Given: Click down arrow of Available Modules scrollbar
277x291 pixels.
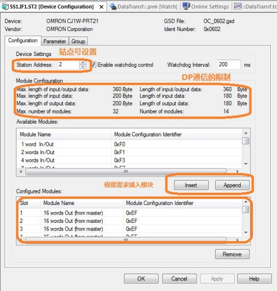Looking at the screenshot, I should [246, 164].
